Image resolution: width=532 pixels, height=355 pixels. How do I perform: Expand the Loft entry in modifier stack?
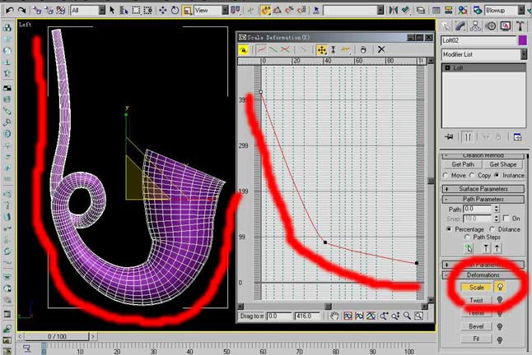point(447,68)
